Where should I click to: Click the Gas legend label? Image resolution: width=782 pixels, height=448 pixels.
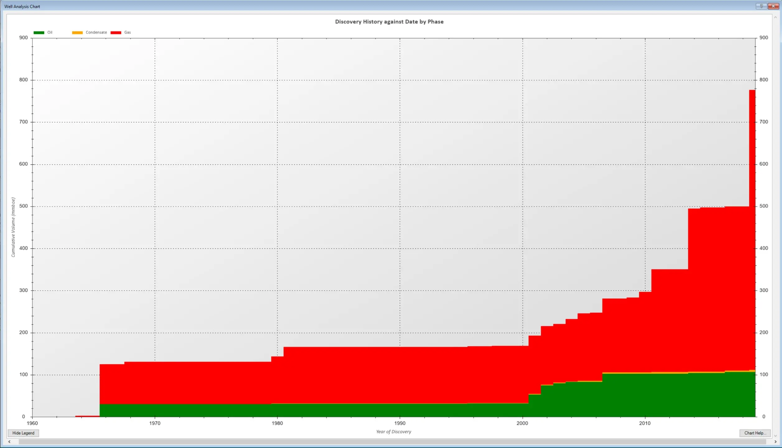[128, 32]
